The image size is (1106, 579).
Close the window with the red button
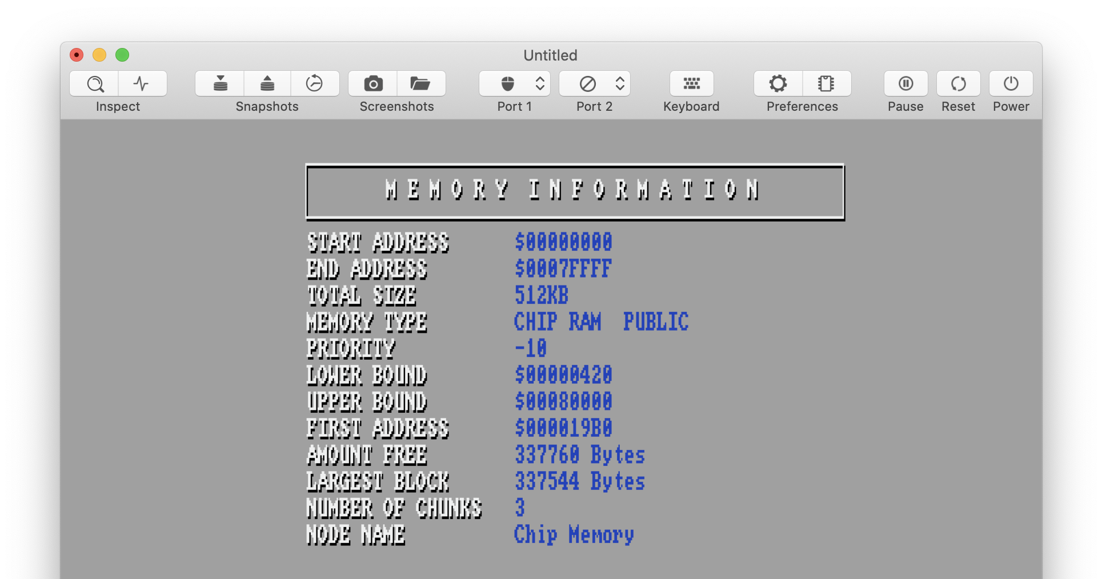point(77,55)
